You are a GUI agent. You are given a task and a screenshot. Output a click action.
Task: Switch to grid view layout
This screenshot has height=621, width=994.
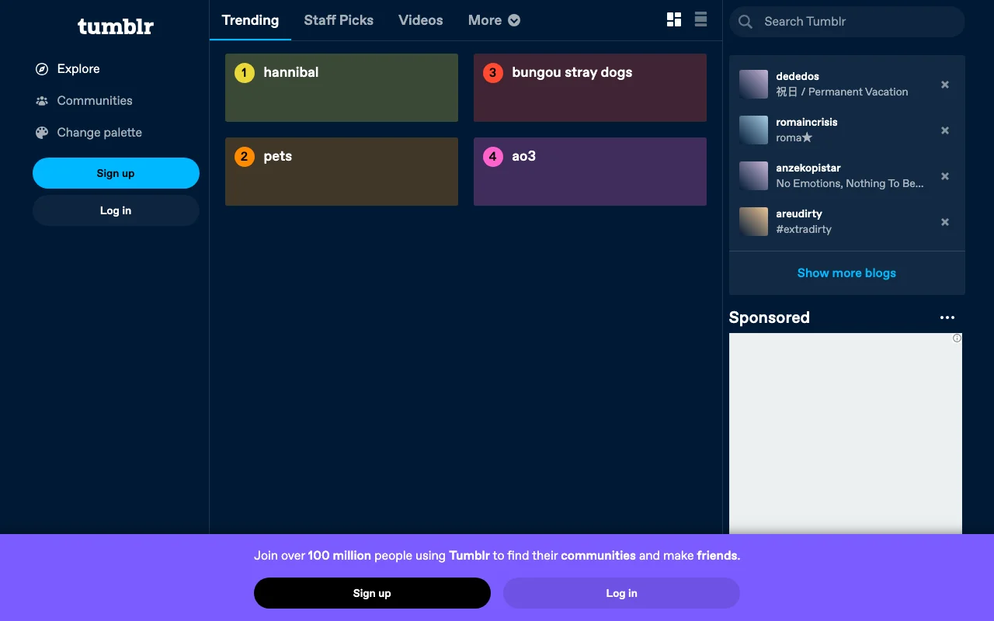pyautogui.click(x=674, y=20)
